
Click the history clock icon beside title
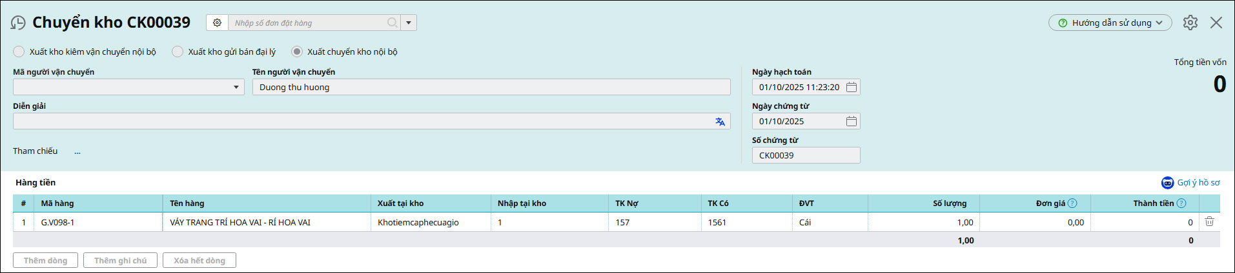pos(18,23)
